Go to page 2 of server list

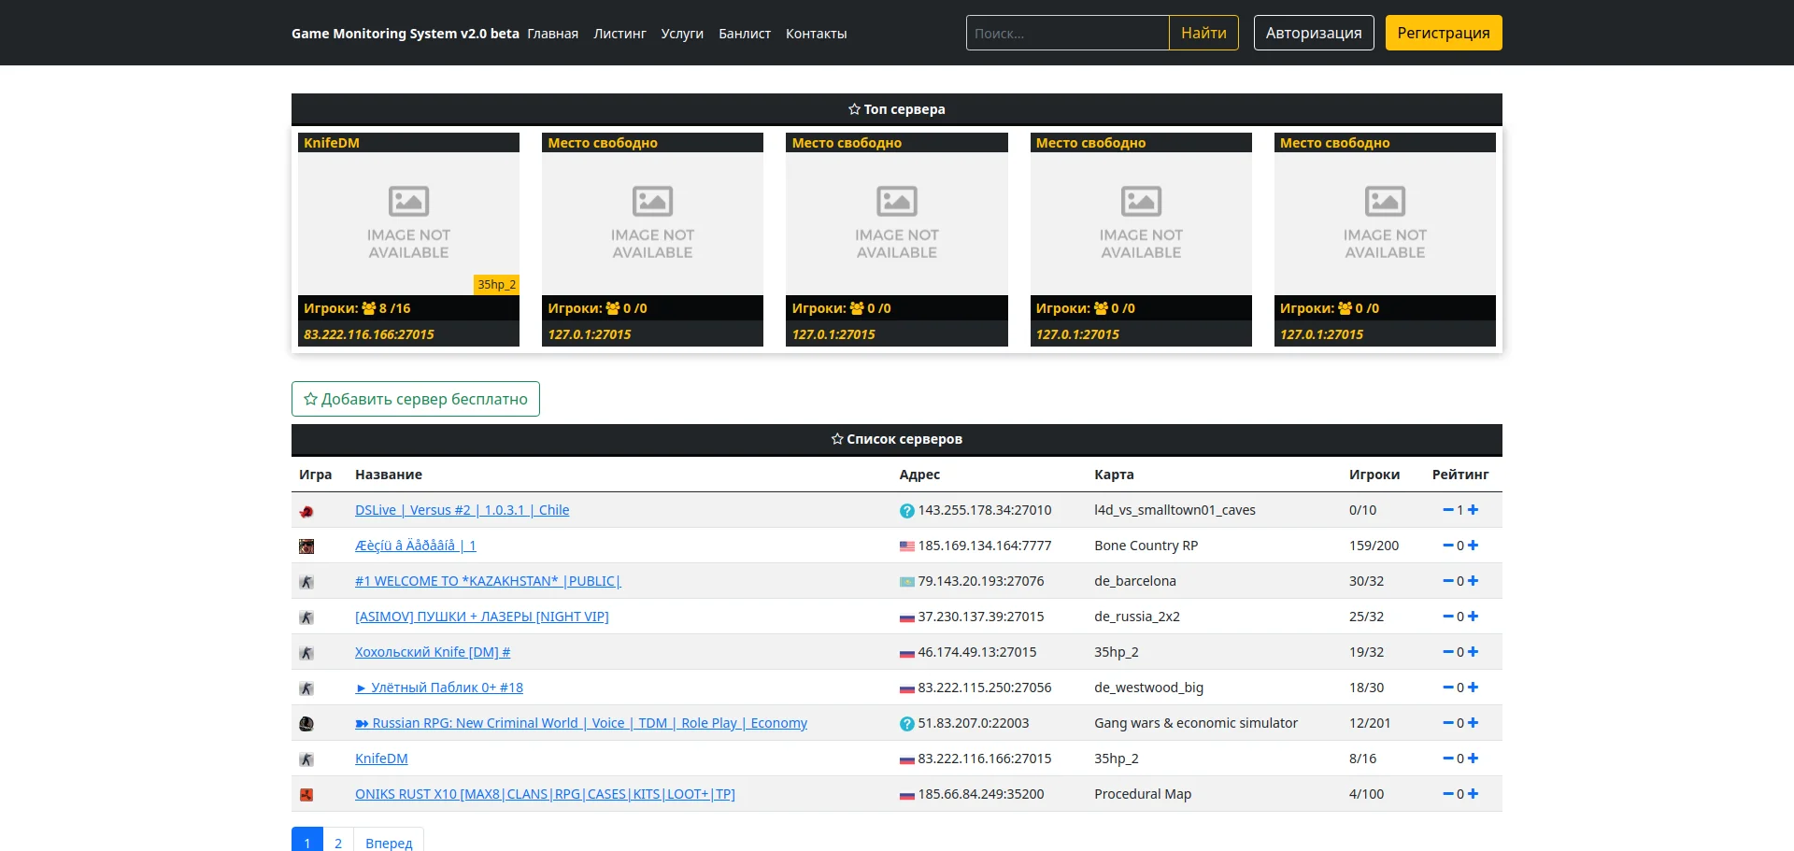point(338,843)
